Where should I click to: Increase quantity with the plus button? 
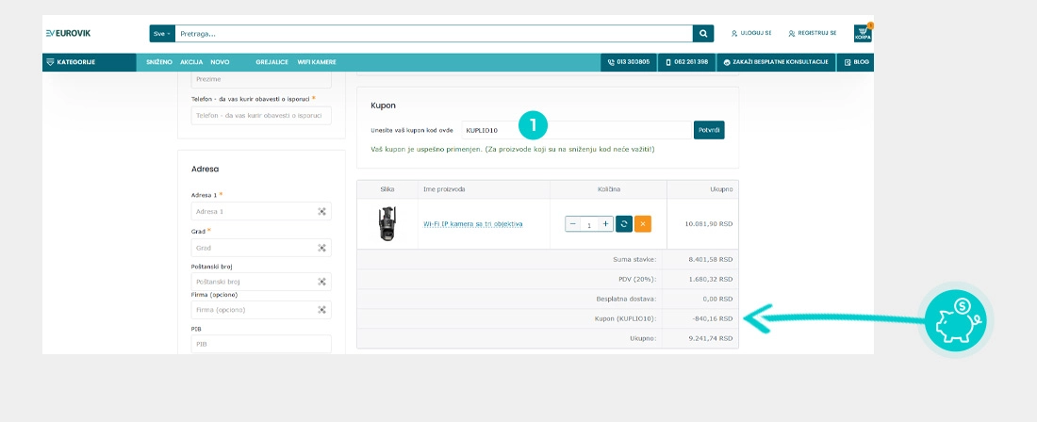click(x=605, y=224)
